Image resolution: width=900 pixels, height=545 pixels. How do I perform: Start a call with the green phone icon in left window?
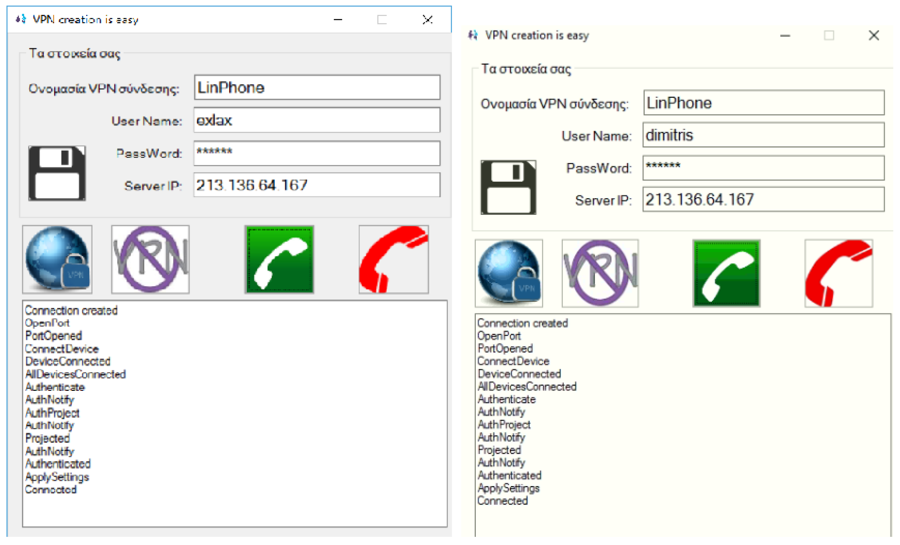279,259
